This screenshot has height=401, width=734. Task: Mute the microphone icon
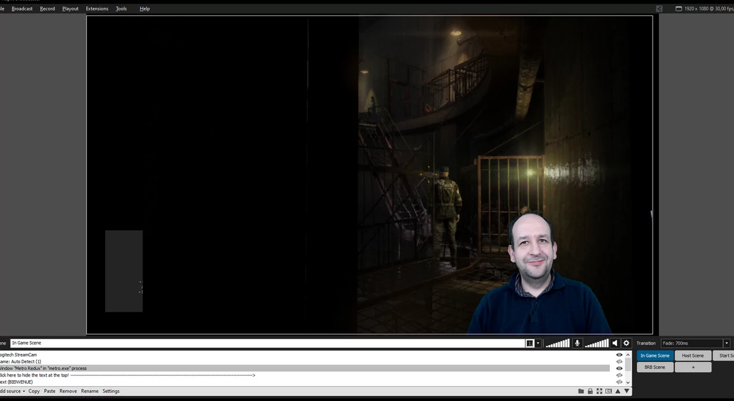(x=577, y=343)
